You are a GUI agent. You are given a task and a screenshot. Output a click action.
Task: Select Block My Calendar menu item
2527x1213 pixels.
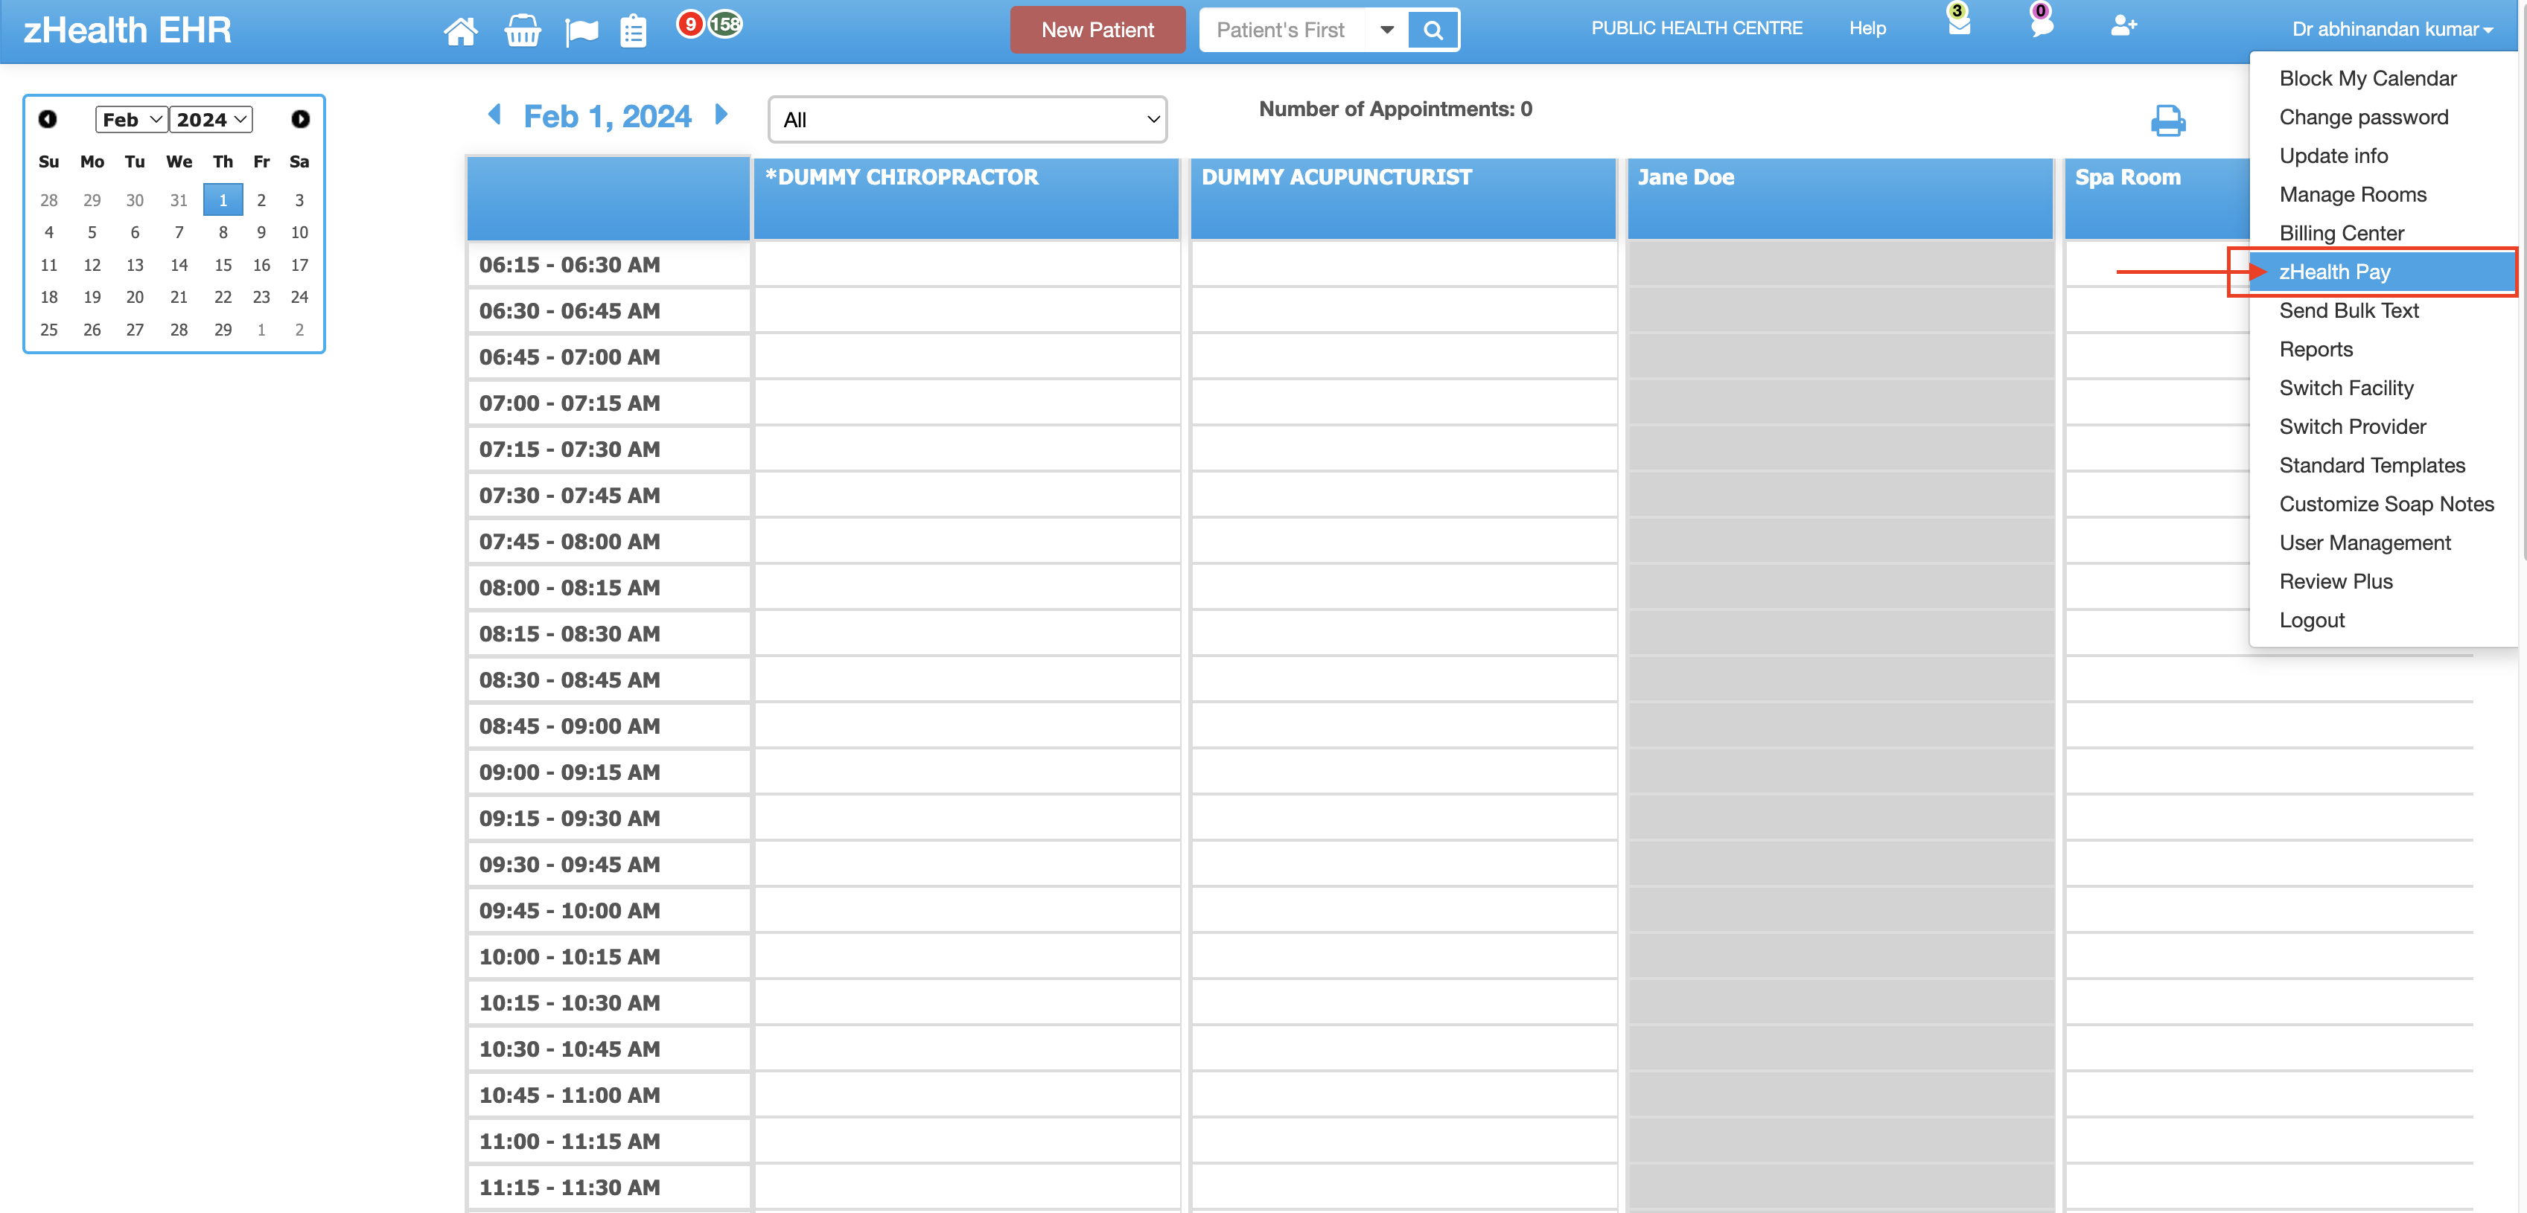[2367, 78]
